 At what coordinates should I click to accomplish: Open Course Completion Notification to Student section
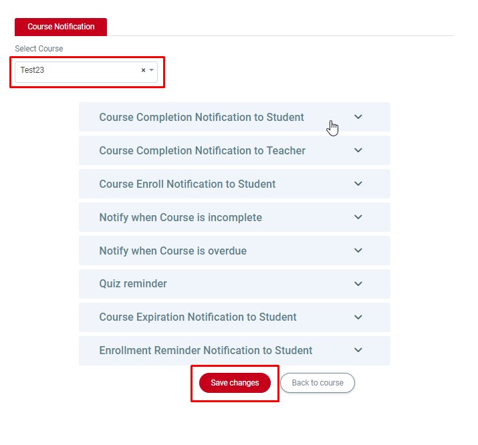[201, 117]
